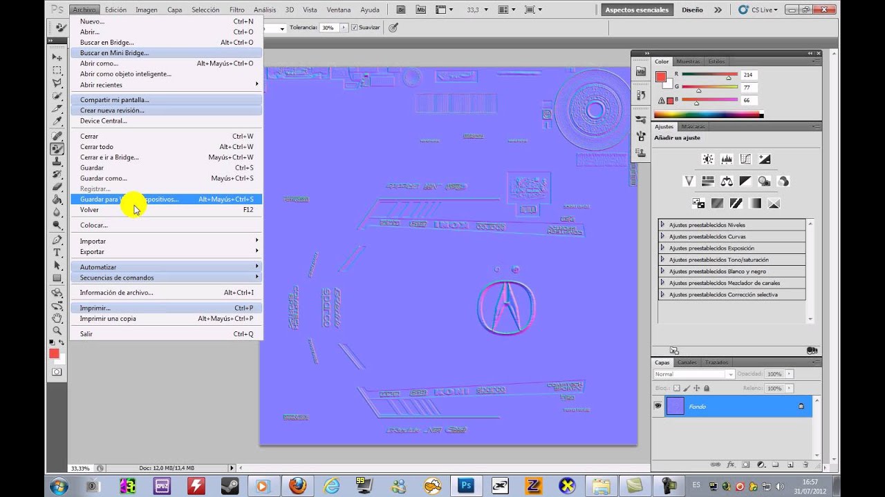Click the Fondo layer thumbnail
The height and width of the screenshot is (497, 885).
click(x=675, y=407)
